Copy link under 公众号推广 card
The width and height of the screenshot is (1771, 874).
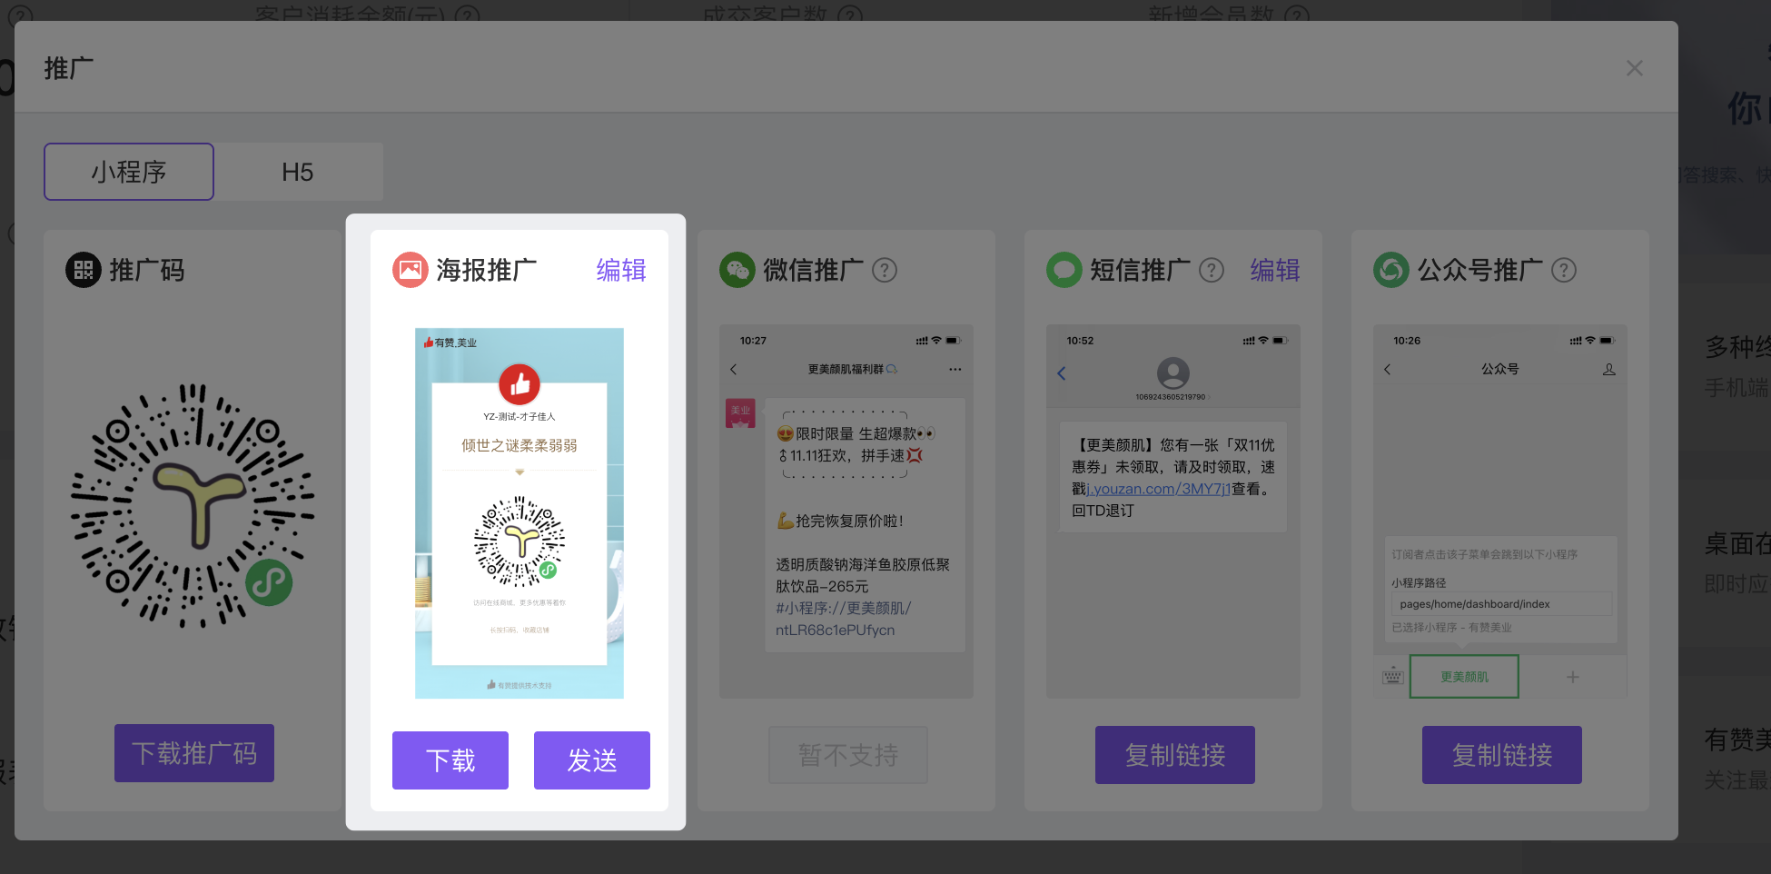(1502, 755)
